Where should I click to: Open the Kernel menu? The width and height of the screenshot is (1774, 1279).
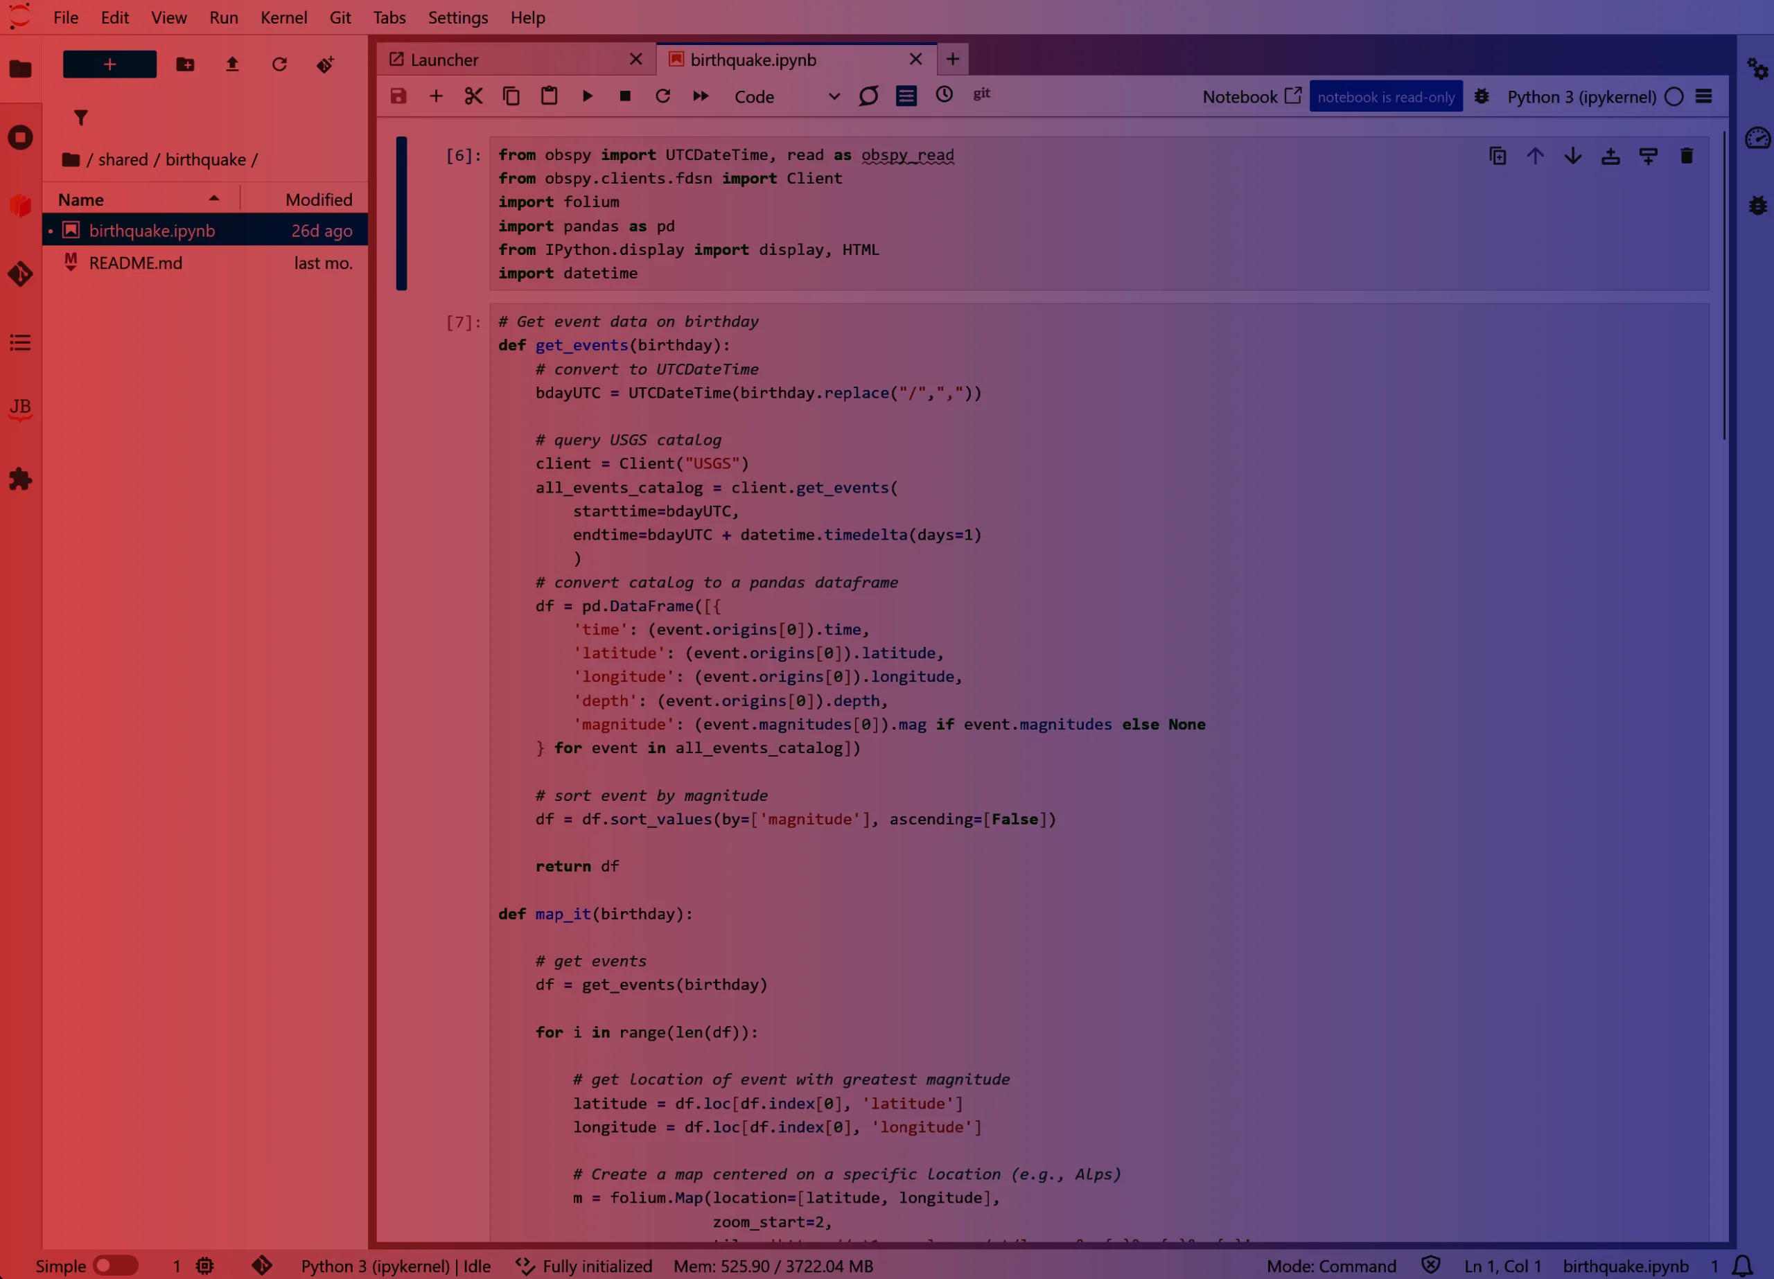tap(283, 17)
